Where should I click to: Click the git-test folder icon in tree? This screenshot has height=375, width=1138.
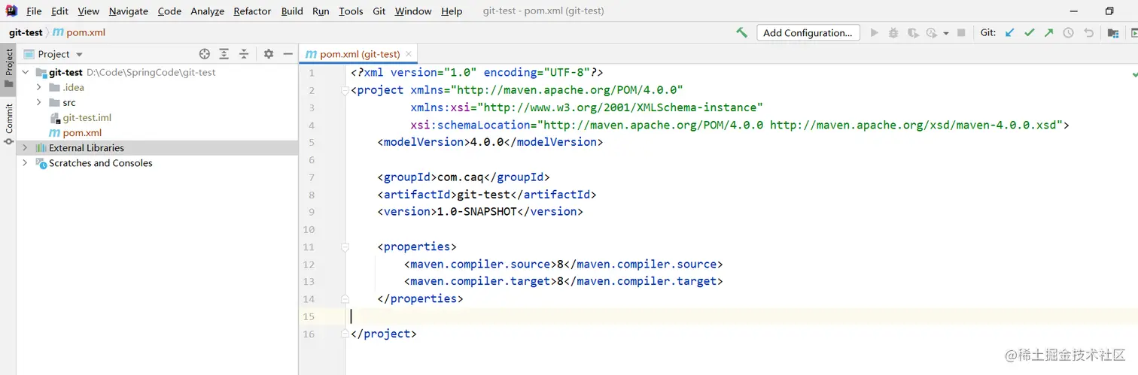coord(41,73)
